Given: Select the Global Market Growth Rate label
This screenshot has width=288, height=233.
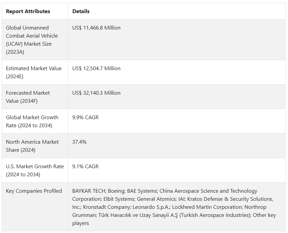Looking at the screenshot, I should click(x=32, y=121).
